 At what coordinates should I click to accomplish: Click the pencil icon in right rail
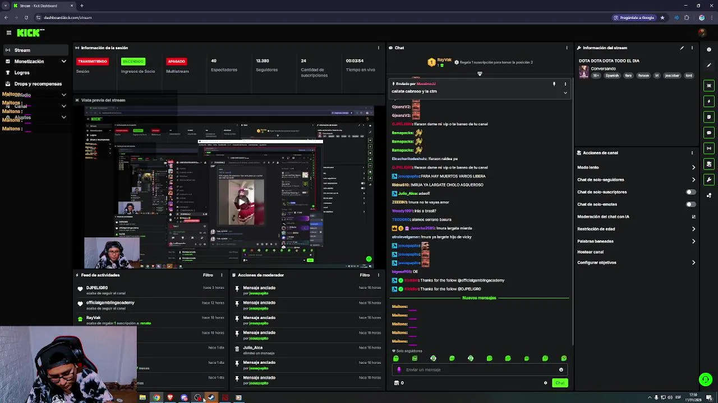710,65
